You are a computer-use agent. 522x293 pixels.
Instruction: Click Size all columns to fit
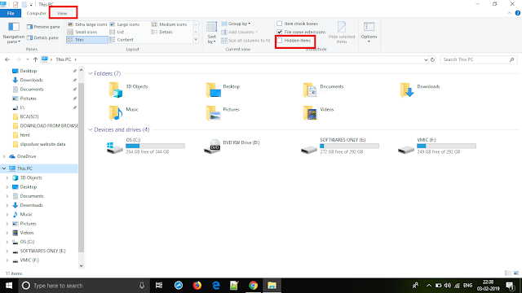point(246,41)
